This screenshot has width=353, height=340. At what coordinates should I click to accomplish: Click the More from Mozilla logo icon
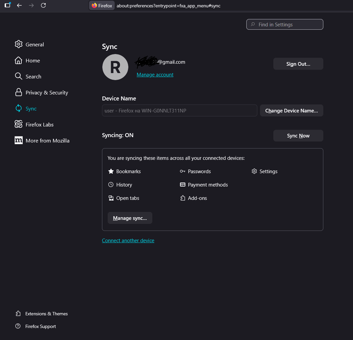coord(19,140)
